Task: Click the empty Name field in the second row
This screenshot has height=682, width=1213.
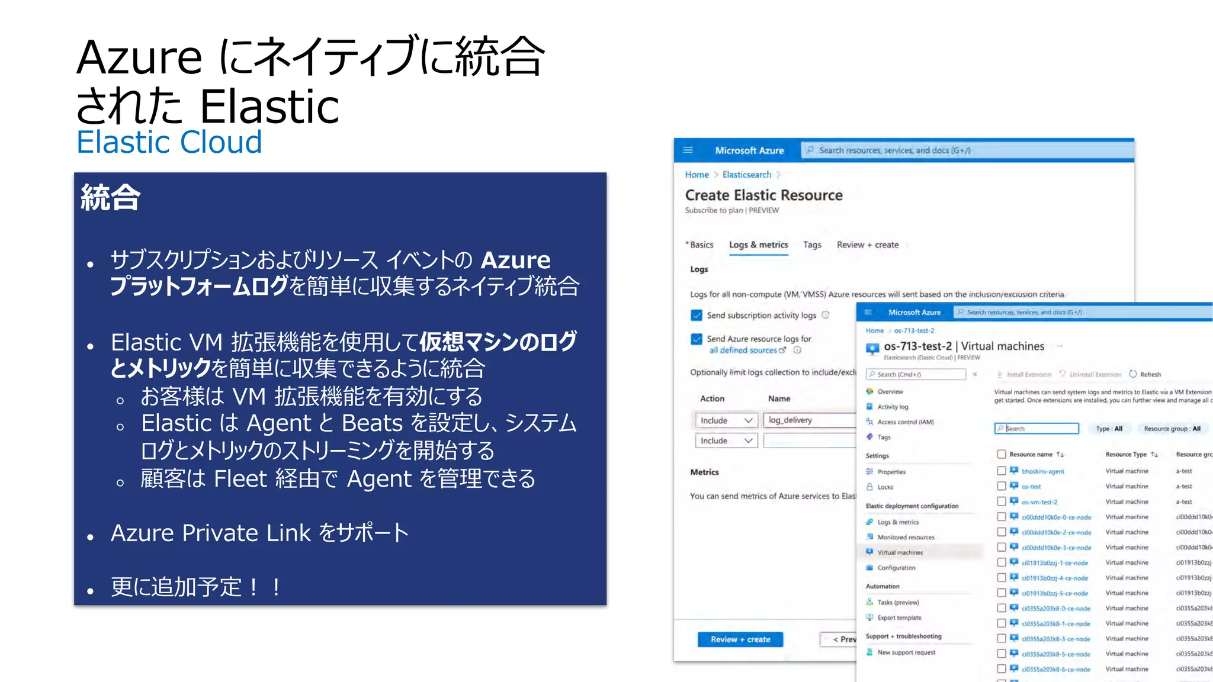Action: point(810,440)
